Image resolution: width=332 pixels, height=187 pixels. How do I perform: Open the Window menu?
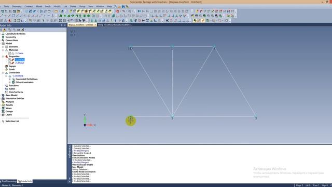(x=100, y=7)
